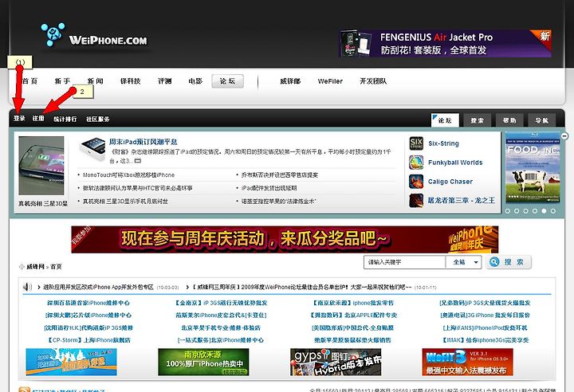Viewport: 574px width, 392px height.
Task: Click the 注册 register link
Action: pyautogui.click(x=38, y=118)
